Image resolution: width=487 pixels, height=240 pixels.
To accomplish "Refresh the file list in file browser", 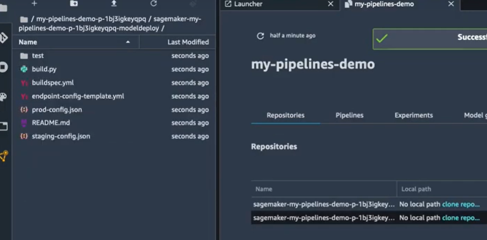I will [153, 3].
